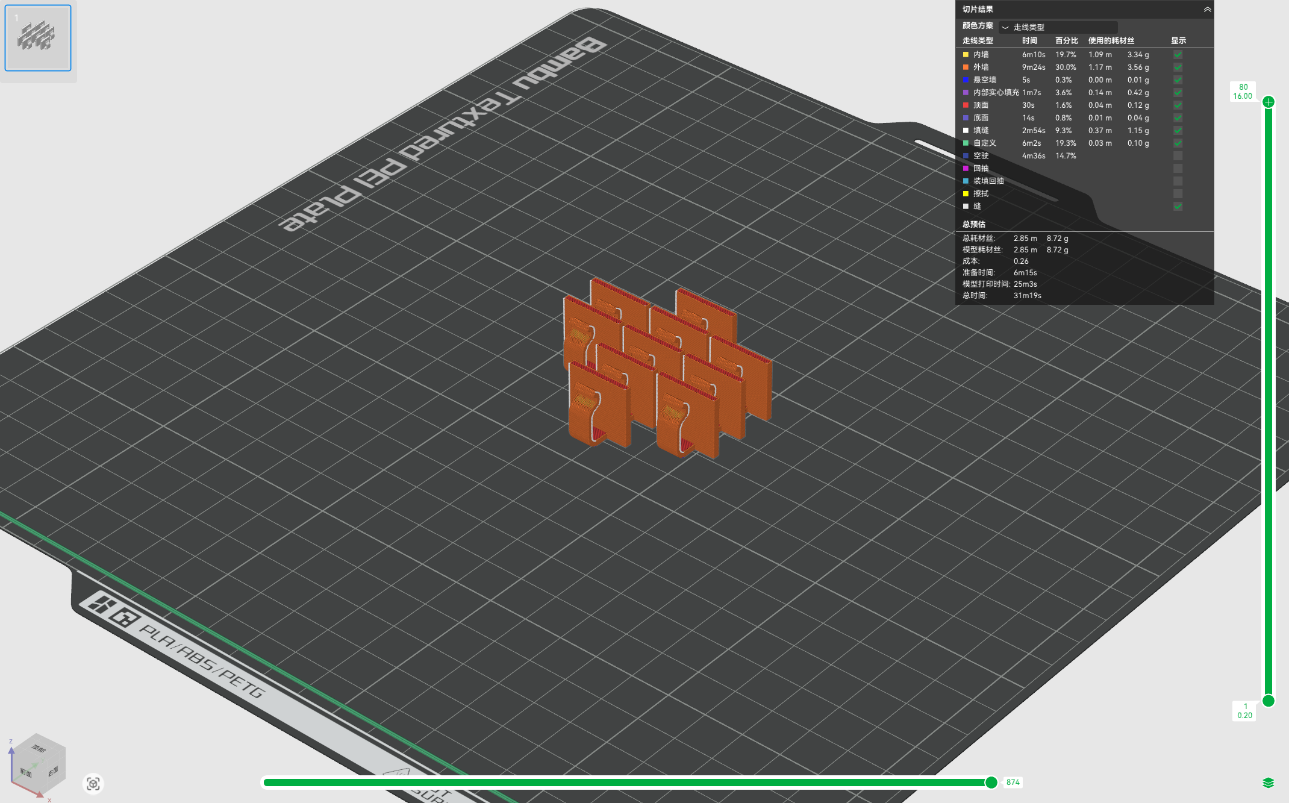Click the 总预估 section heading
The width and height of the screenshot is (1289, 803).
tap(974, 224)
